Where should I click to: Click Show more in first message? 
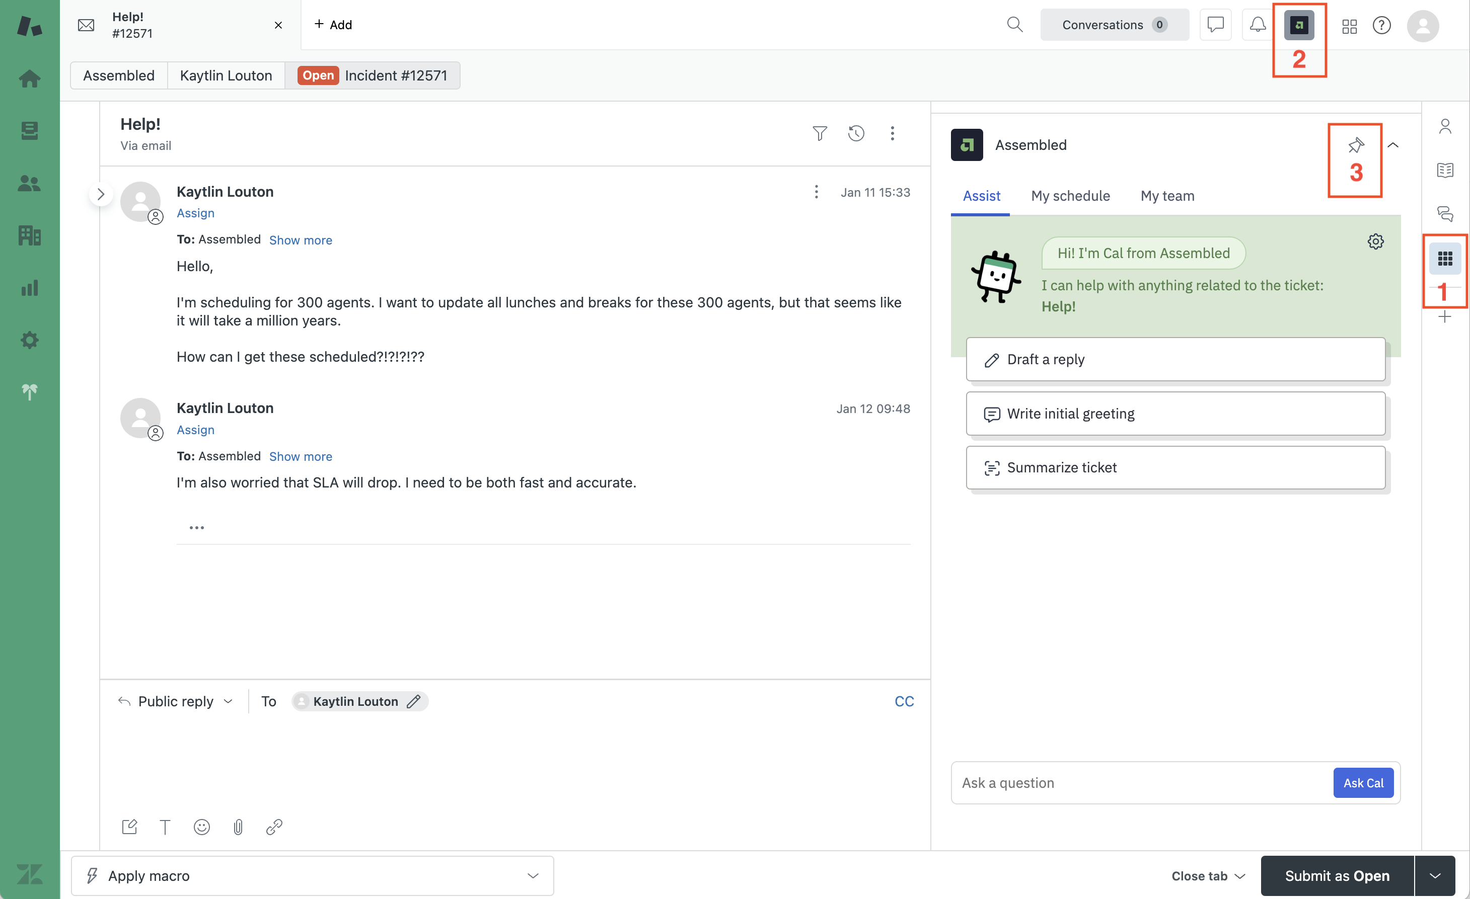[x=300, y=240]
